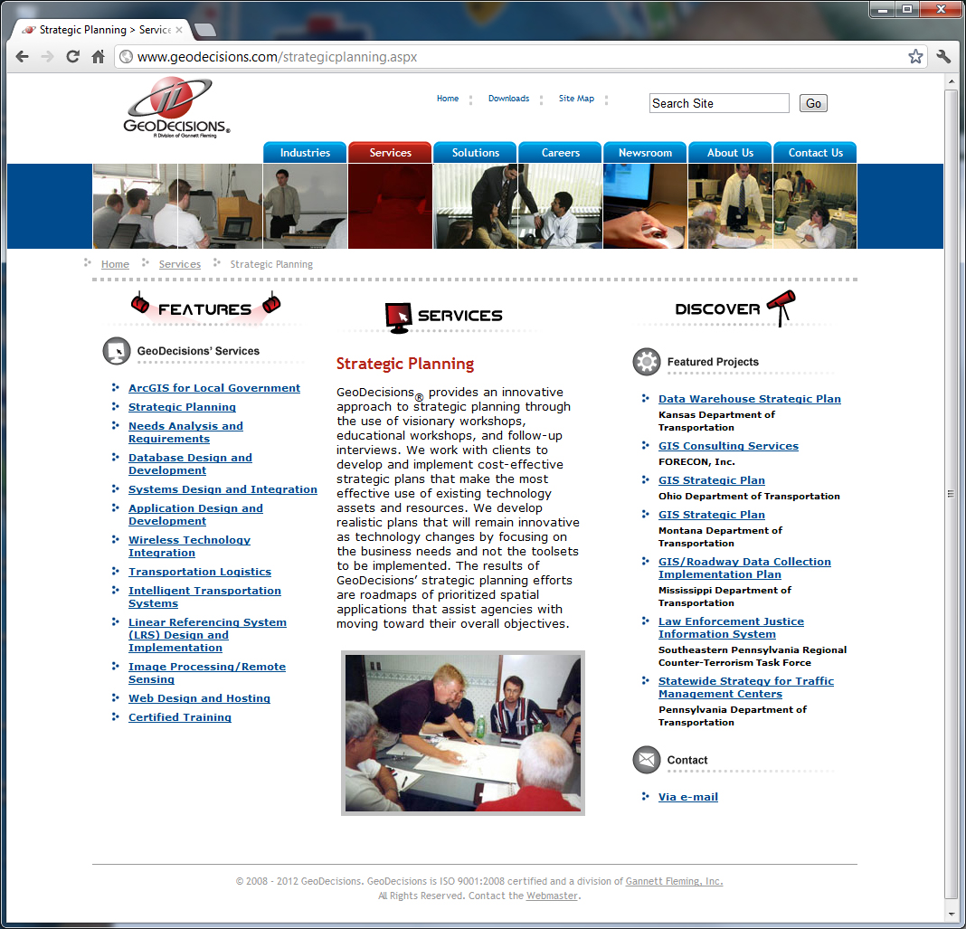Open GIS Strategic Plan for Montana DOT

(712, 515)
